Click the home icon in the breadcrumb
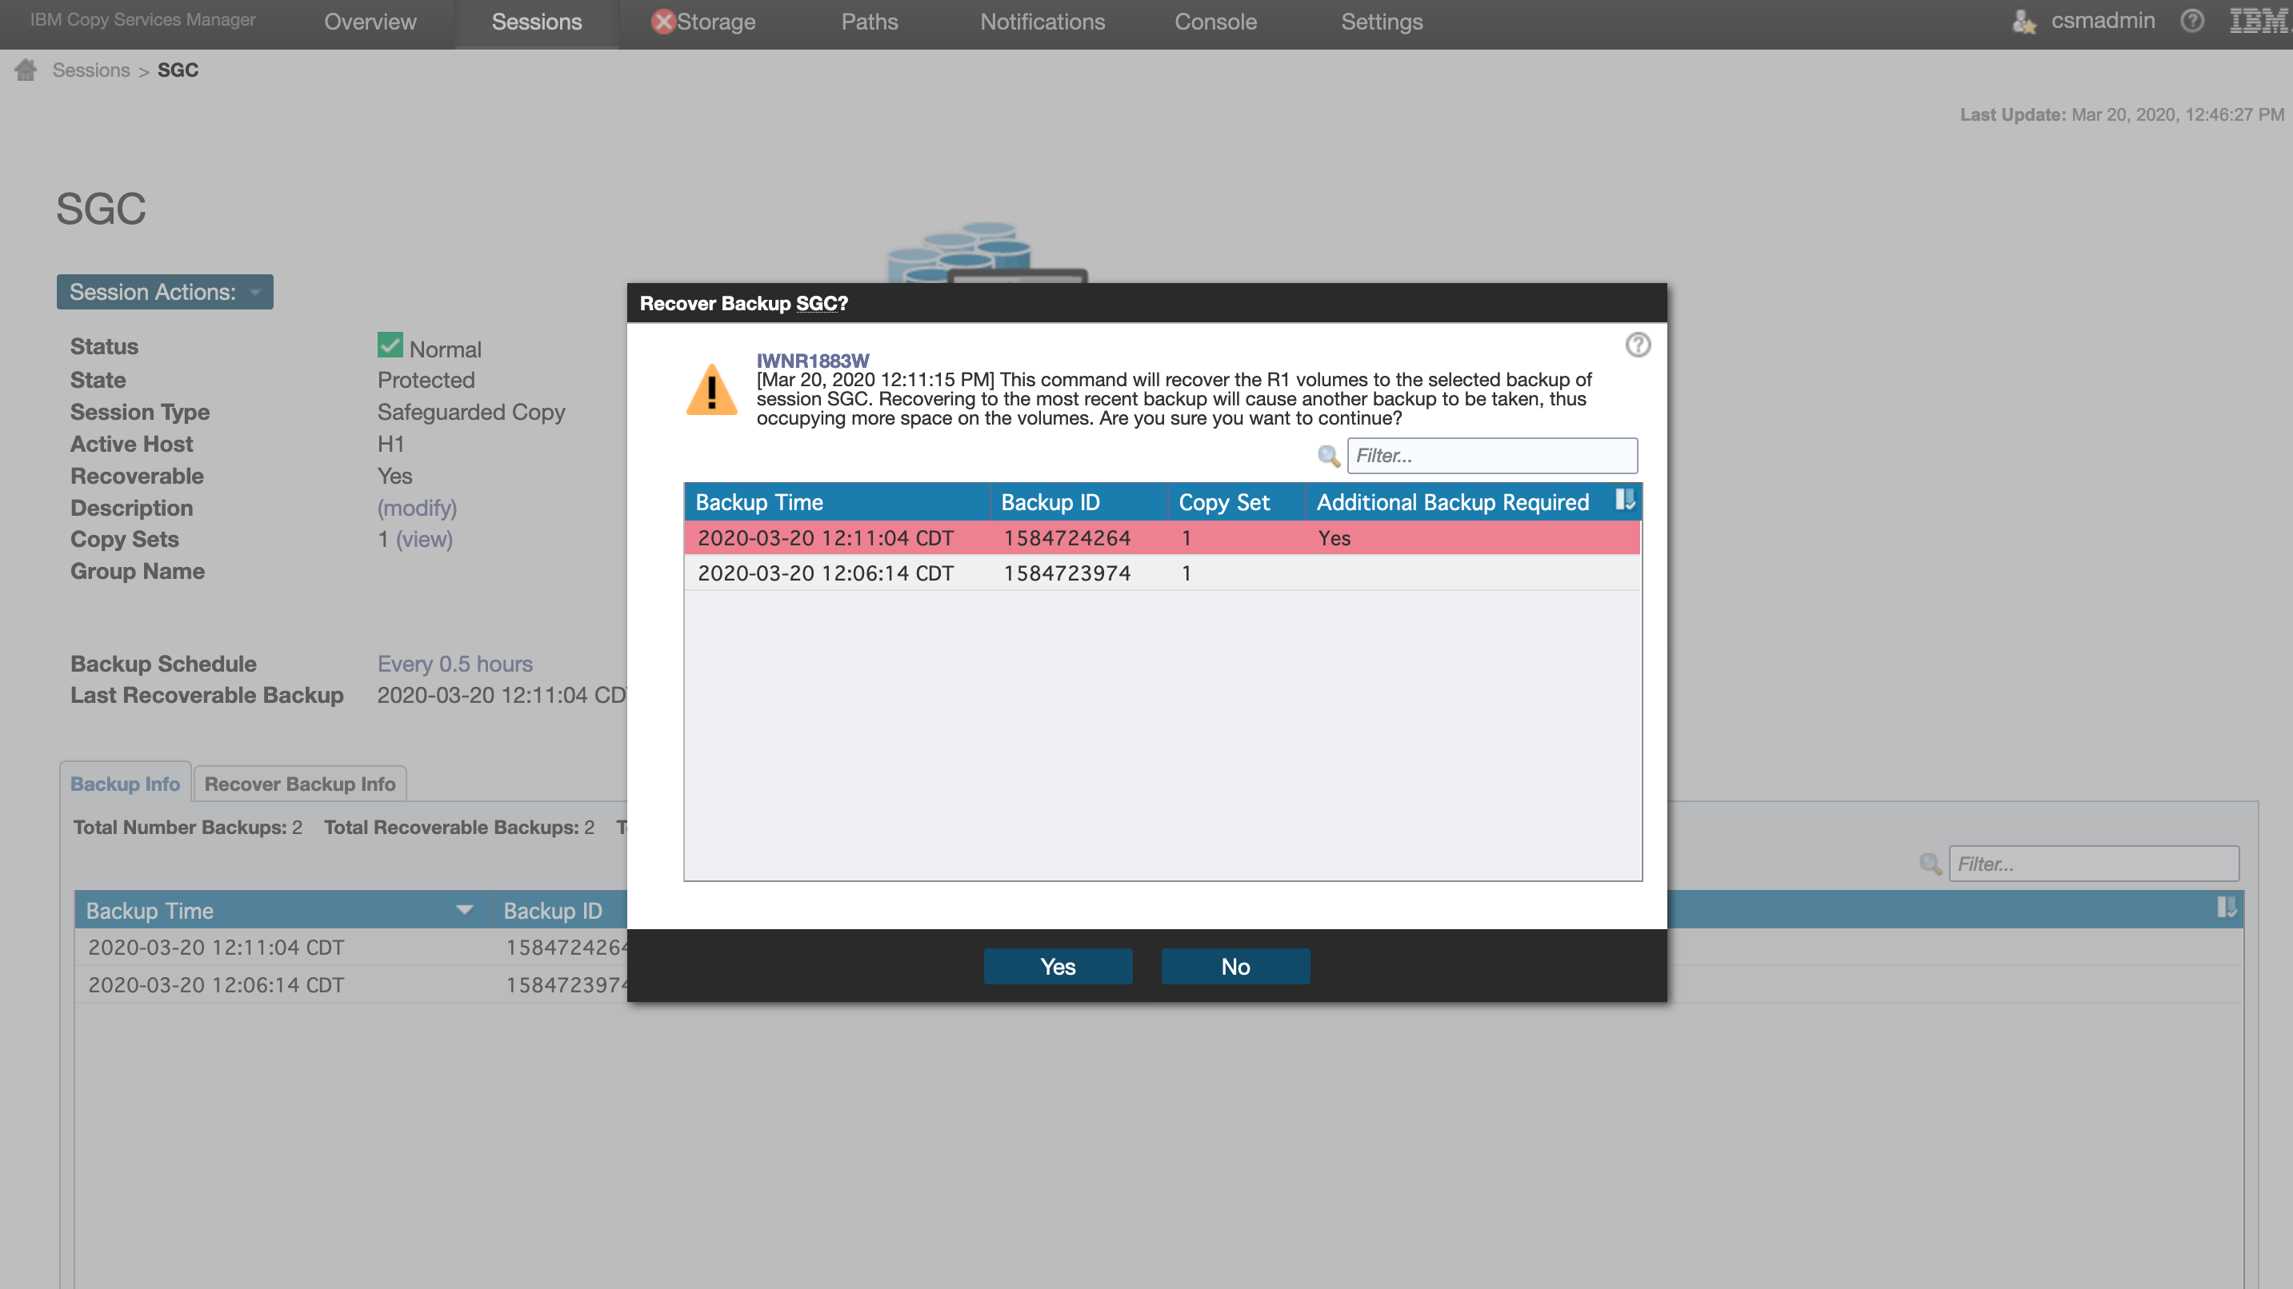 [x=26, y=70]
